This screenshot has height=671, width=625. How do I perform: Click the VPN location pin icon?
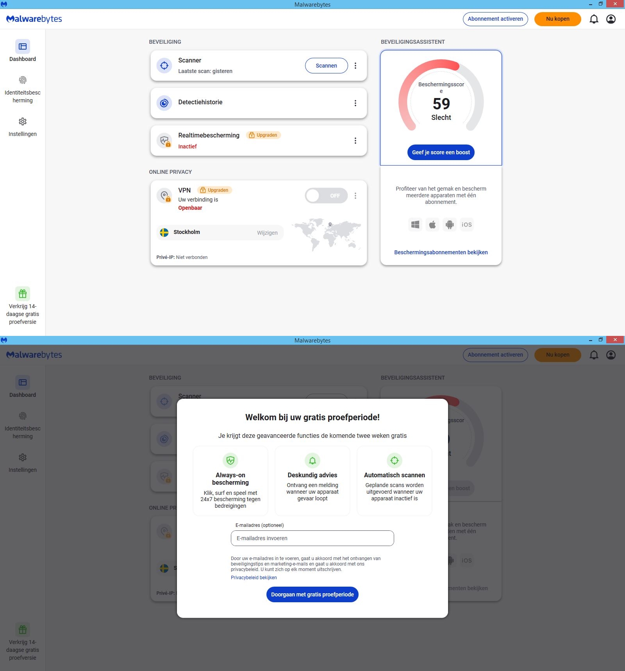pos(164,196)
